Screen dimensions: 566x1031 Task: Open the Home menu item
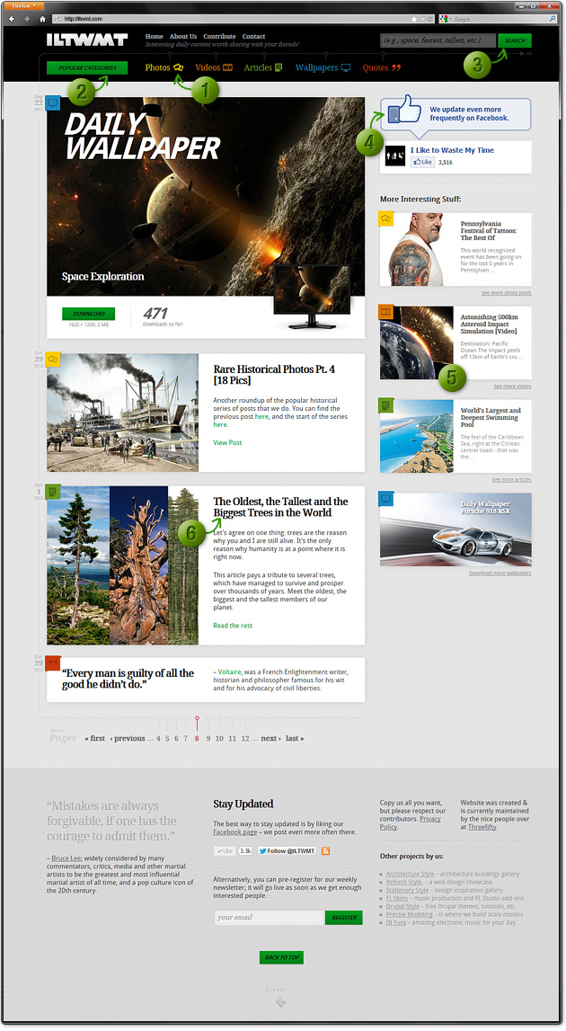click(x=154, y=36)
